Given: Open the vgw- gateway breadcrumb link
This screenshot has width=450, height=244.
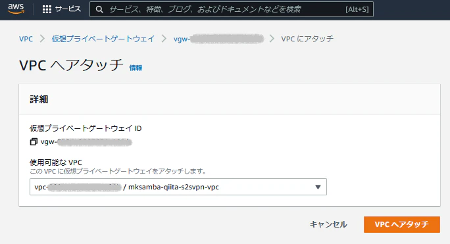Looking at the screenshot, I should click(218, 39).
